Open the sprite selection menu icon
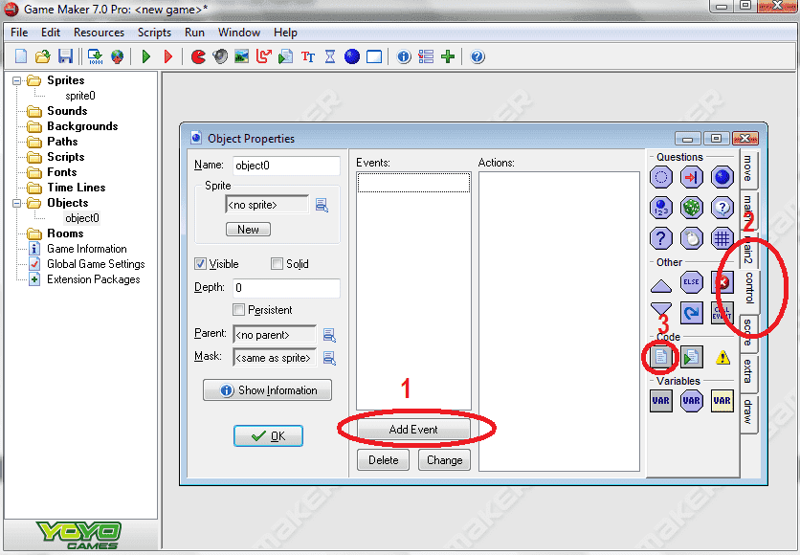Screen dimensions: 800x555 click(x=322, y=205)
